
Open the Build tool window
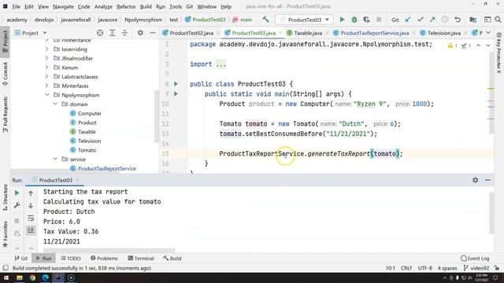[172, 258]
